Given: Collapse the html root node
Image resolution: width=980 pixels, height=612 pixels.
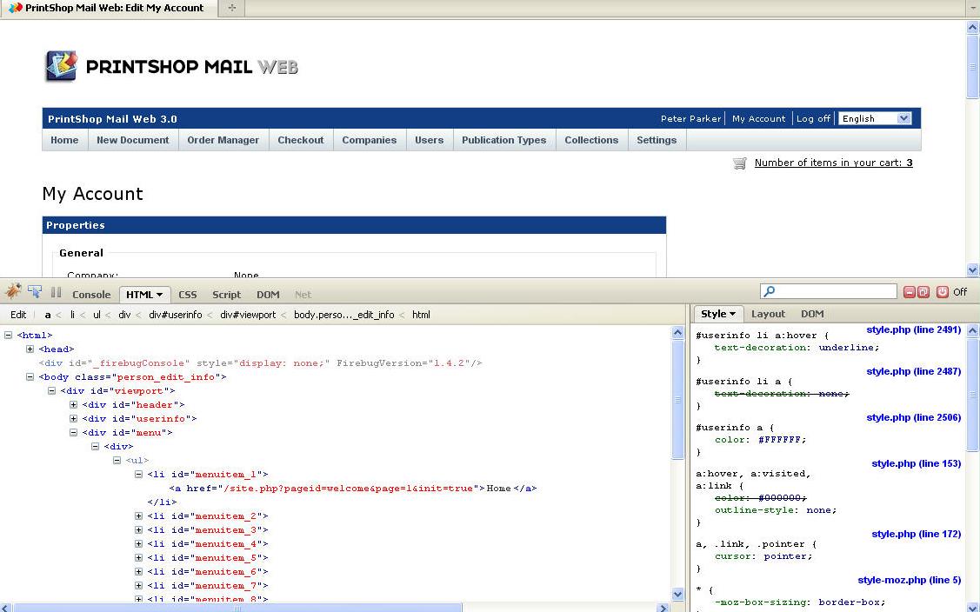Looking at the screenshot, I should click(8, 335).
